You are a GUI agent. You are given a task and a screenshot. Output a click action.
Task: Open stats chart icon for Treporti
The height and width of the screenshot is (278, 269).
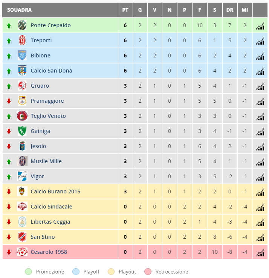point(260,41)
